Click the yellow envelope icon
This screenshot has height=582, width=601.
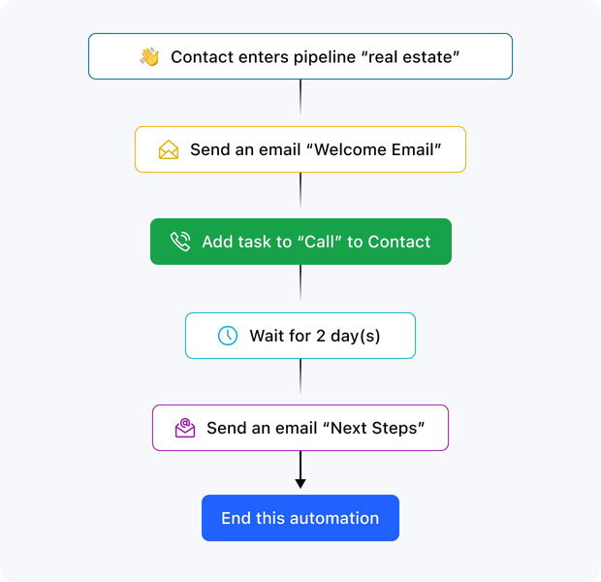pyautogui.click(x=169, y=150)
